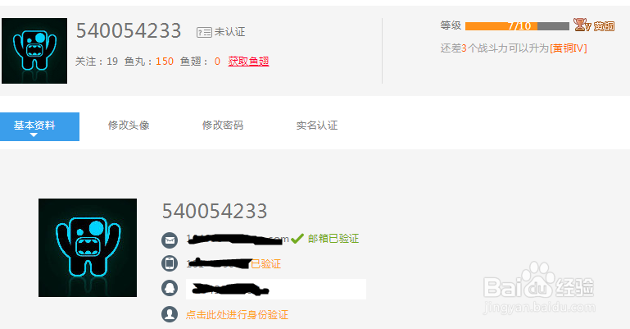Switch to the 修改密码 tab
The height and width of the screenshot is (329, 630).
click(223, 126)
